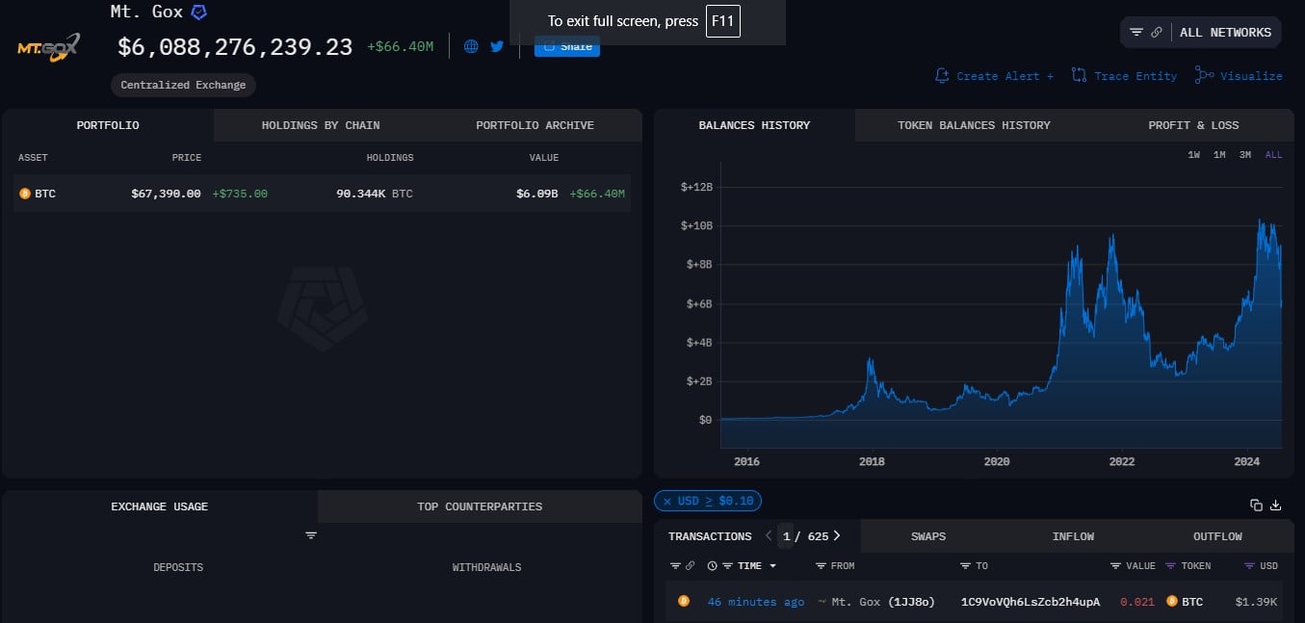Switch to the Profit & Loss tab
This screenshot has width=1305, height=623.
point(1193,125)
